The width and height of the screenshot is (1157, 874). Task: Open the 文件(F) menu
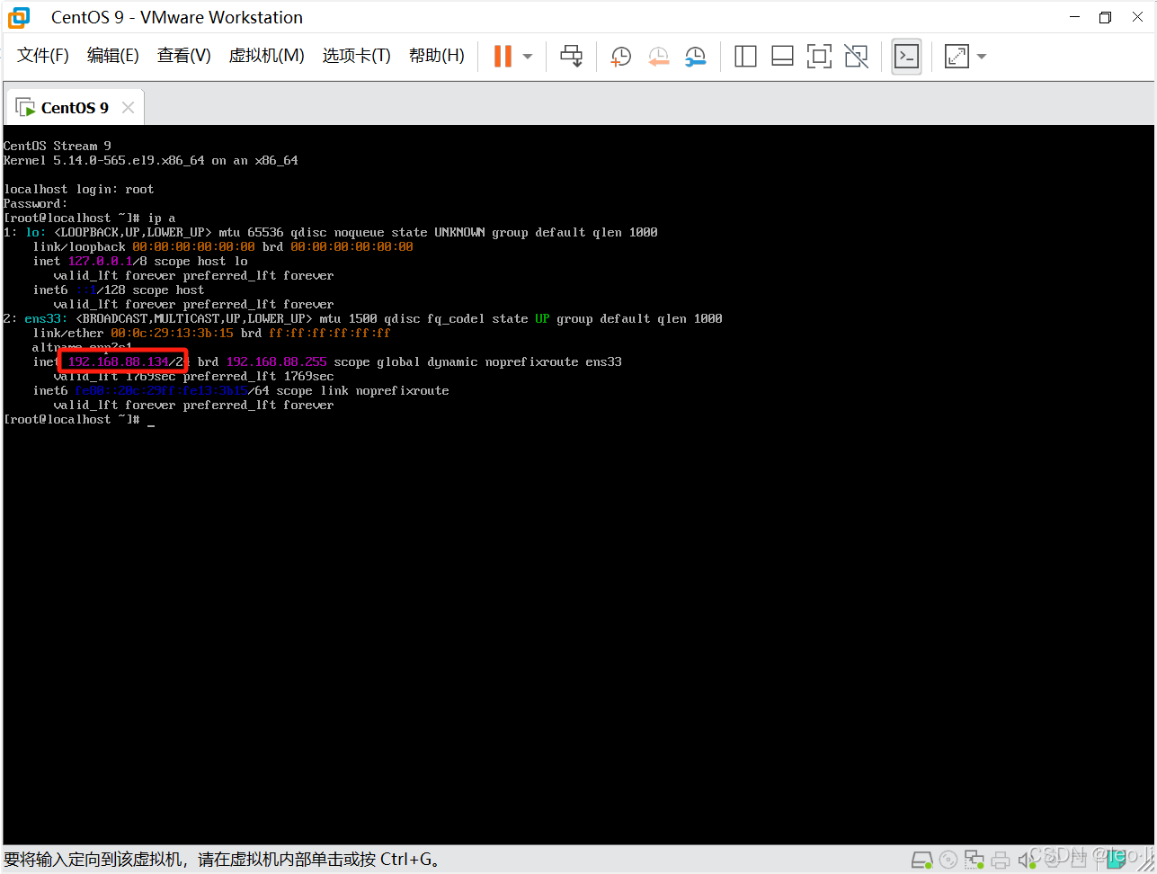(x=43, y=56)
